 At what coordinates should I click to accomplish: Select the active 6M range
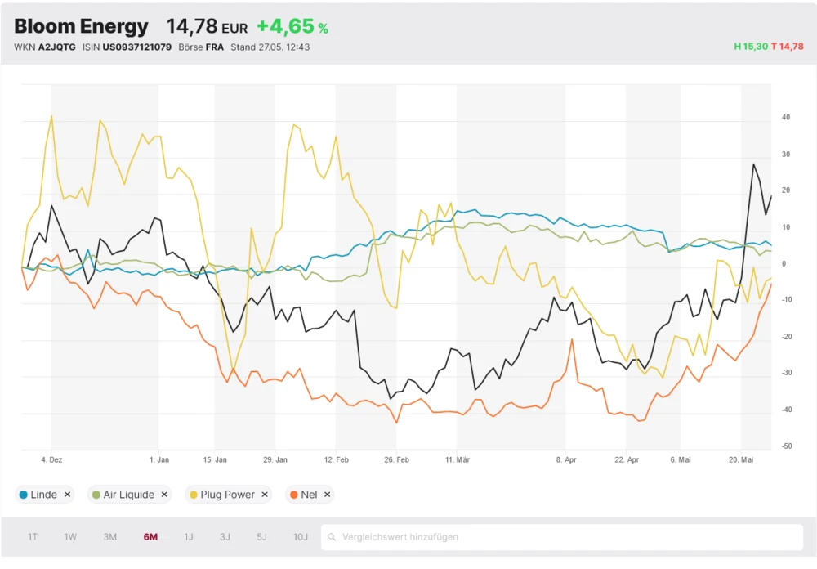coord(150,537)
